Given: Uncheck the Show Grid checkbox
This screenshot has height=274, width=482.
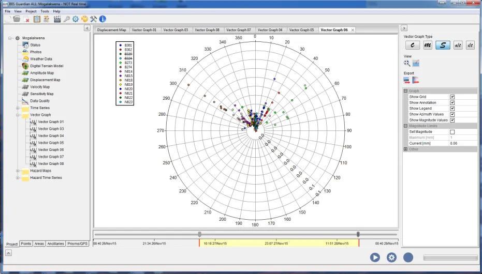Looking at the screenshot, I should pyautogui.click(x=452, y=97).
